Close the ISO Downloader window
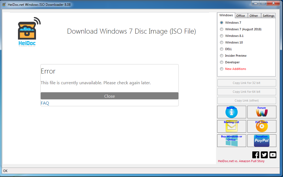 coord(273,3)
